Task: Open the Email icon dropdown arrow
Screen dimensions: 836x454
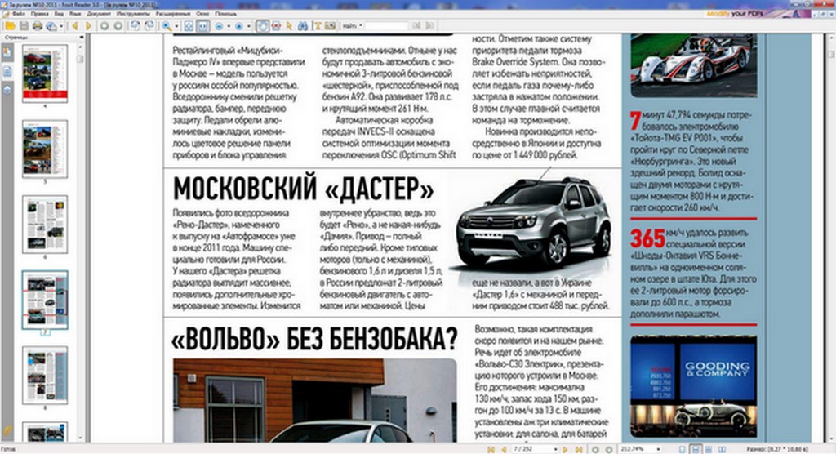Action: point(61,25)
